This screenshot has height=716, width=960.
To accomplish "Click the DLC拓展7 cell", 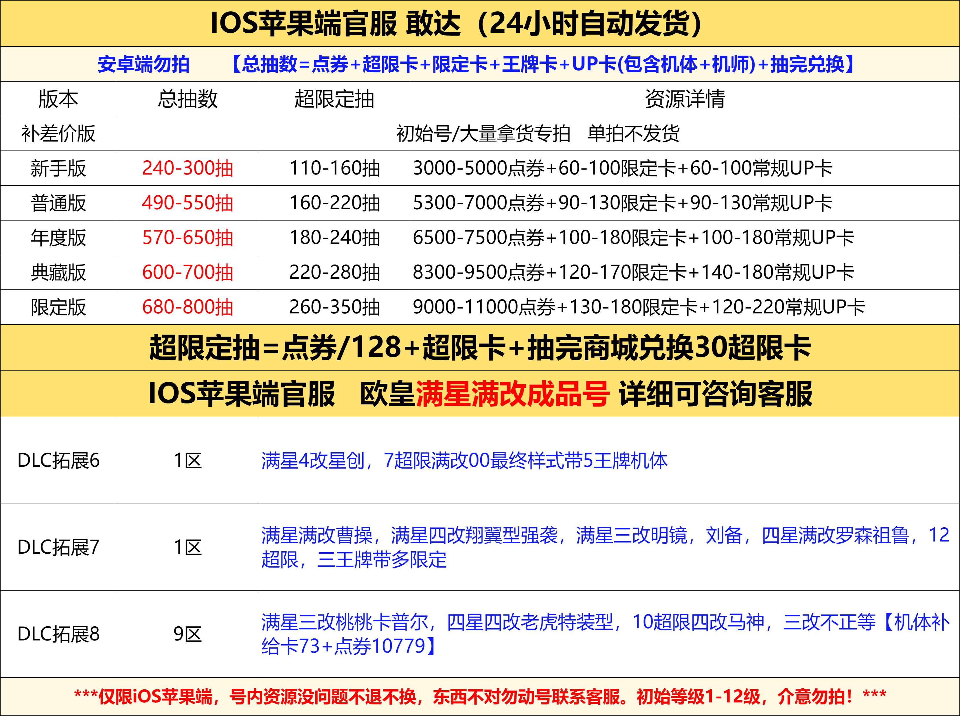I will point(58,547).
